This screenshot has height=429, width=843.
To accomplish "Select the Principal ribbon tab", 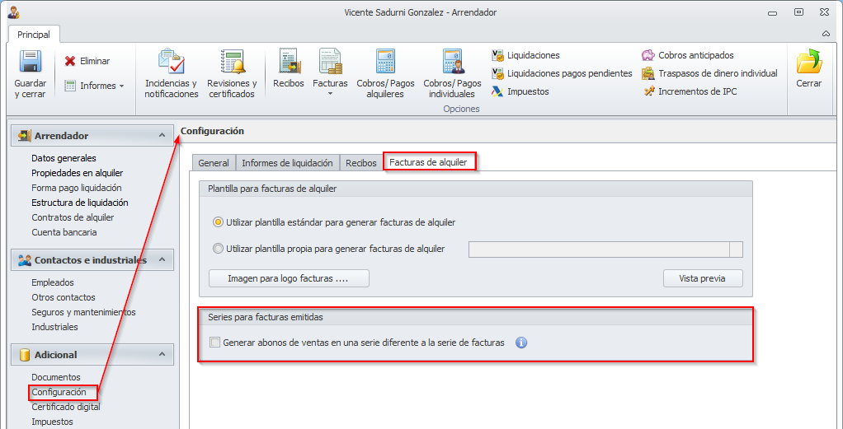I will pyautogui.click(x=34, y=35).
